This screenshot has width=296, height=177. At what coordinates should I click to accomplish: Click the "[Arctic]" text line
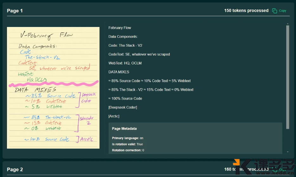(x=114, y=116)
